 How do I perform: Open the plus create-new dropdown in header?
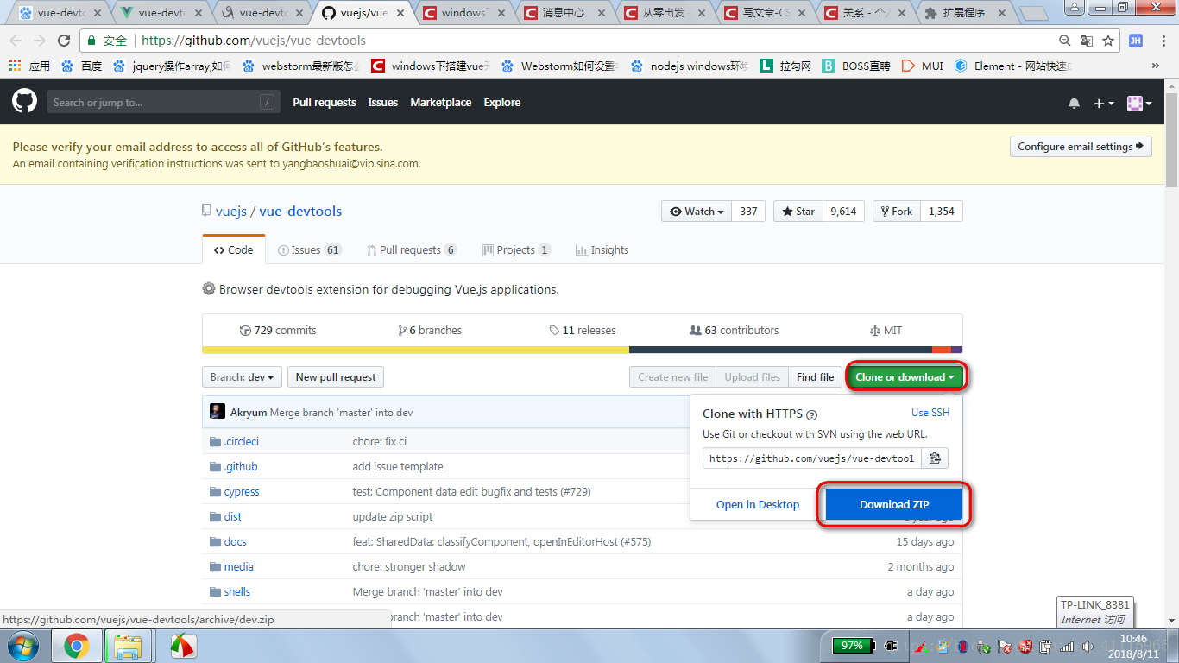[x=1103, y=103]
